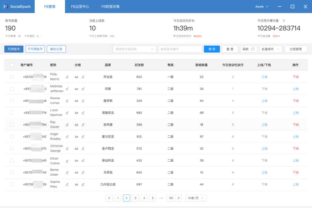
Task: Edit group pencil icon in Angel Bradley row
Action: 83,137
